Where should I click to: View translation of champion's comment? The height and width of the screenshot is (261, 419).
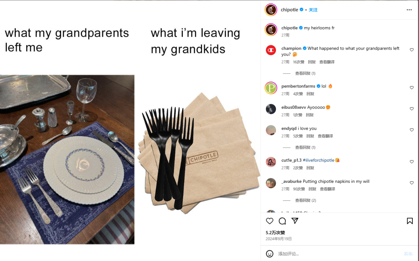tap(327, 62)
